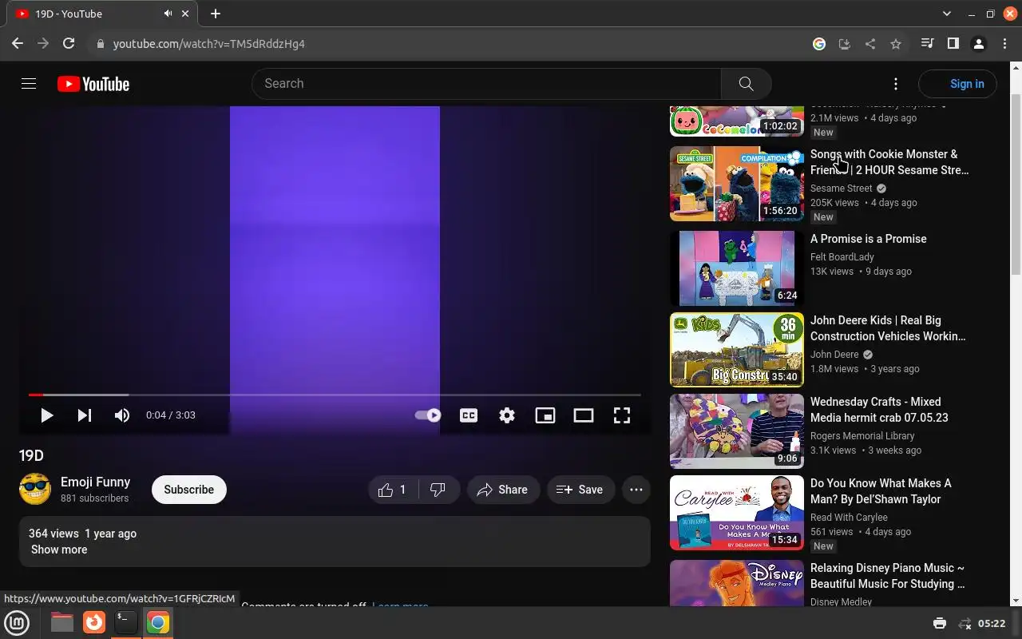Screen dimensions: 1022x639
Task: Open Chrome share page icon
Action: [870, 44]
